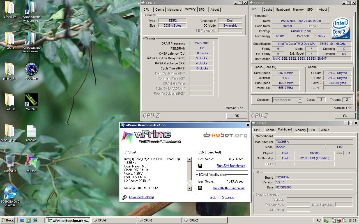
Task: Click the Show Desktop quick launch icon
Action: (22, 221)
